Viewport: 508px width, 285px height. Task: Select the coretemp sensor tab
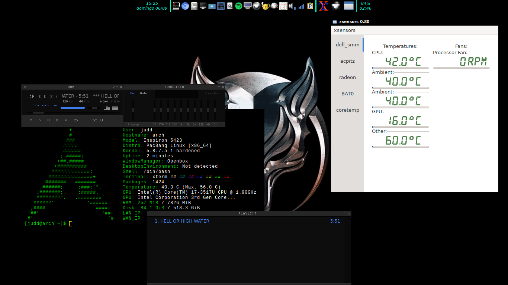click(347, 110)
